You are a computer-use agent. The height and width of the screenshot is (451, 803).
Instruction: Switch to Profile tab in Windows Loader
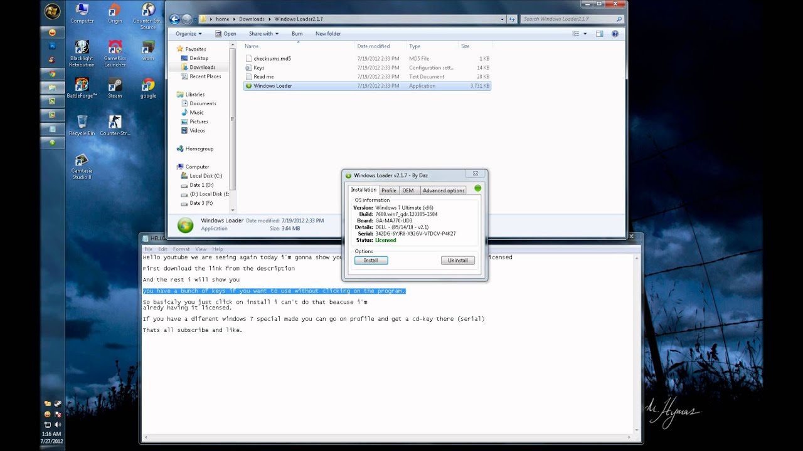coord(389,190)
